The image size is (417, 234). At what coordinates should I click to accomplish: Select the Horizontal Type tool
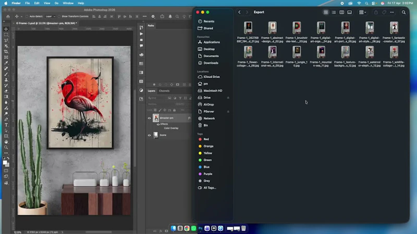6,125
